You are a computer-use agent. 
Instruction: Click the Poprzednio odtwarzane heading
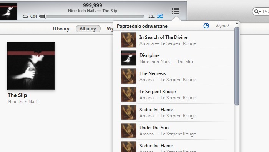pos(142,26)
